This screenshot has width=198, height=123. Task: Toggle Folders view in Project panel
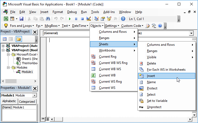tap(18, 39)
